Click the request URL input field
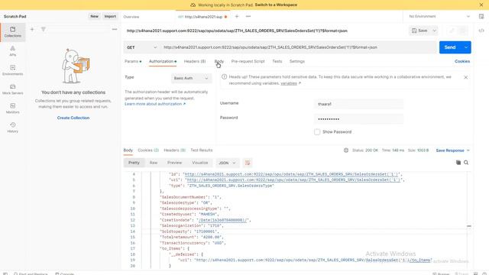This screenshot has width=489, height=275. coord(299,47)
